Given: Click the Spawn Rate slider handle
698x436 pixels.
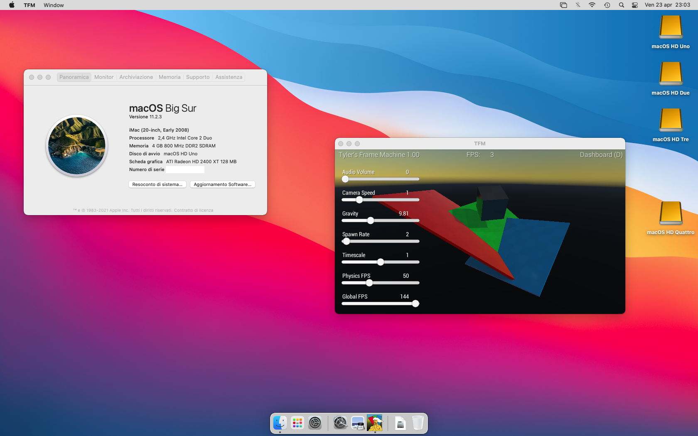Looking at the screenshot, I should (x=347, y=241).
